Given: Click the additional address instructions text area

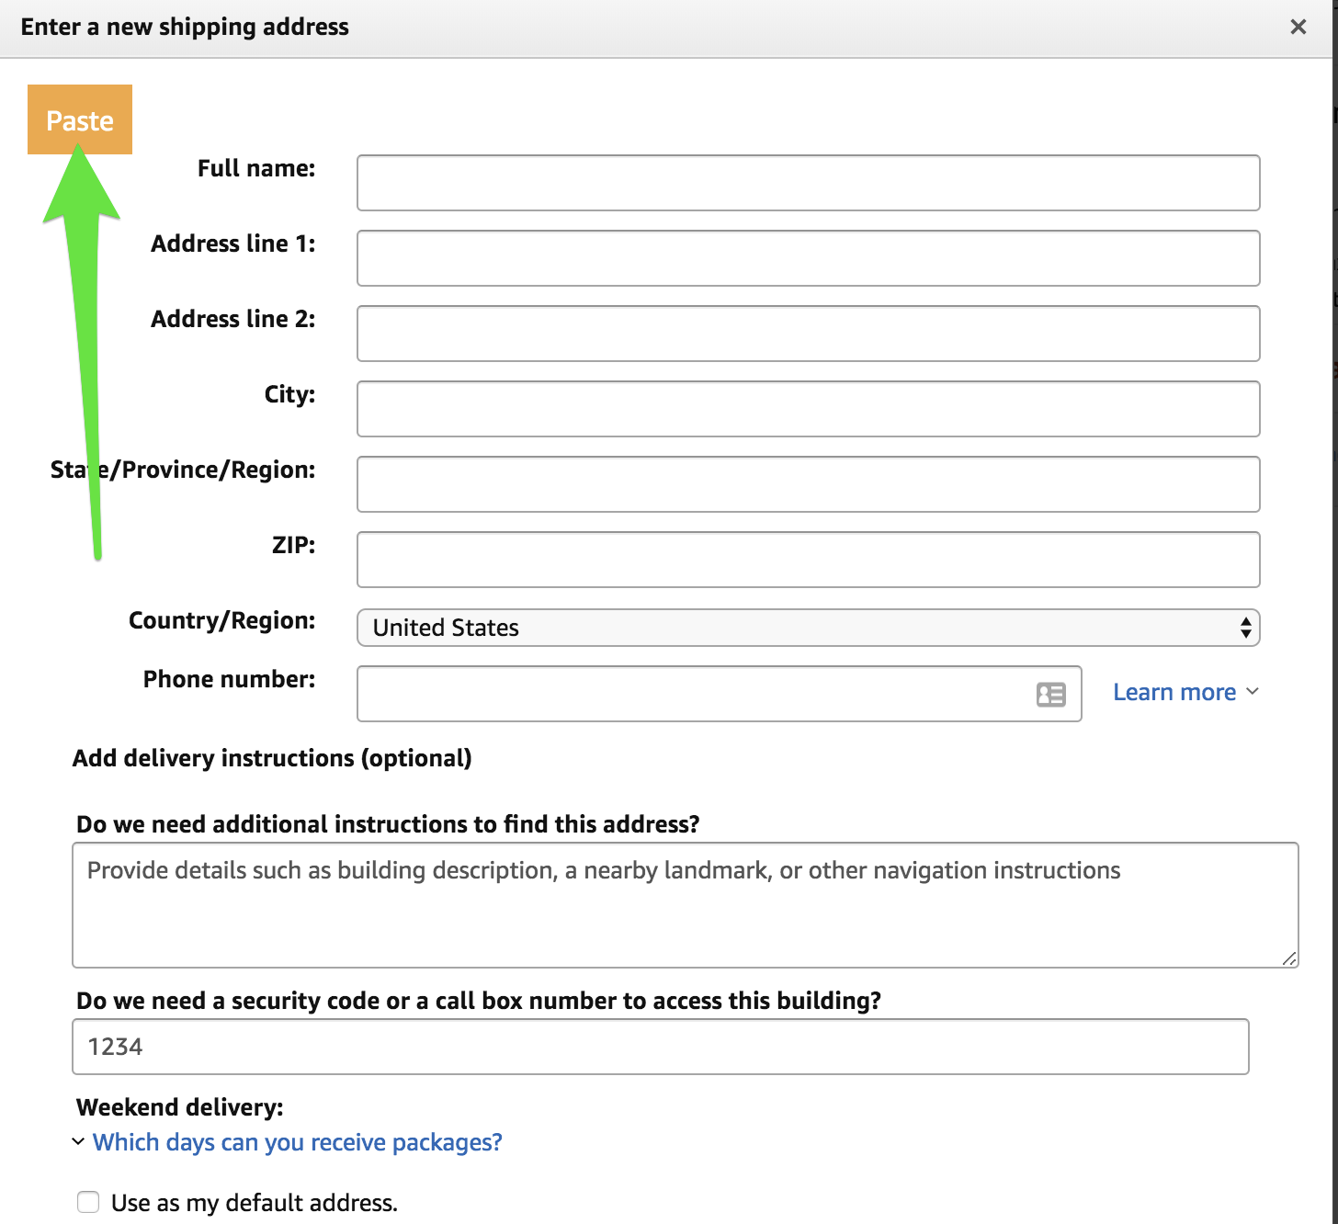Looking at the screenshot, I should tap(685, 905).
